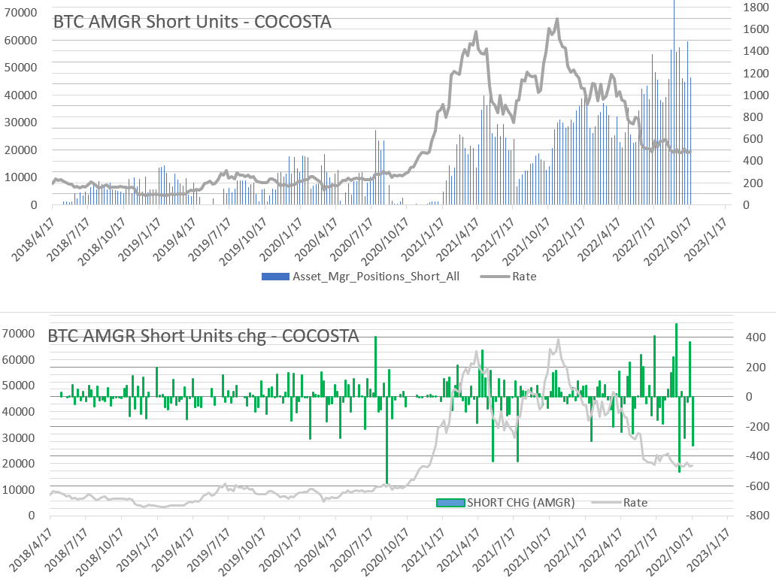Click the Rate legend label in the bottom chart
The image size is (776, 587).
(x=635, y=502)
